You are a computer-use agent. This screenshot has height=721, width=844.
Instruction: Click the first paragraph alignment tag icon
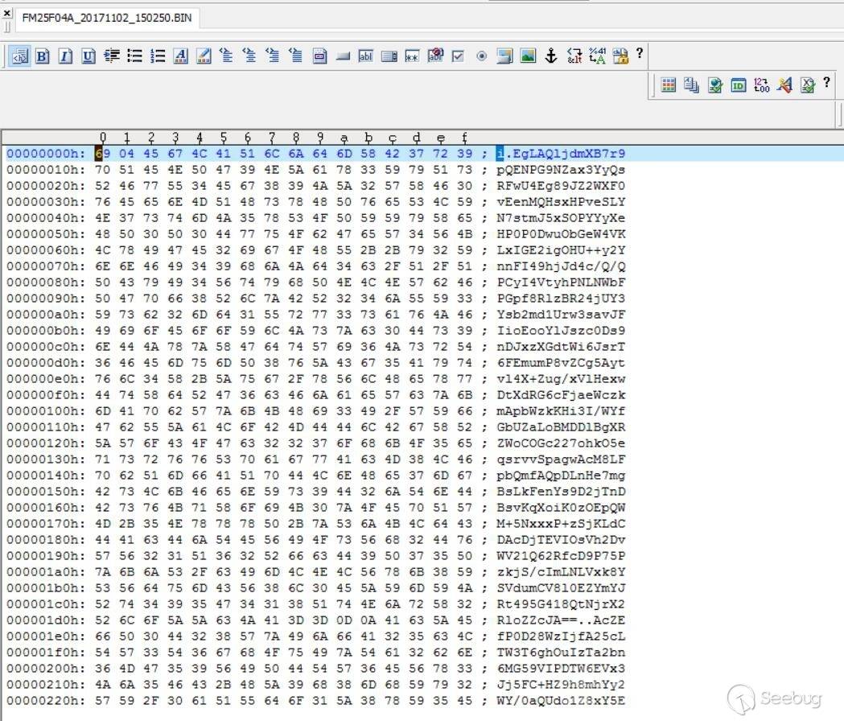click(227, 56)
